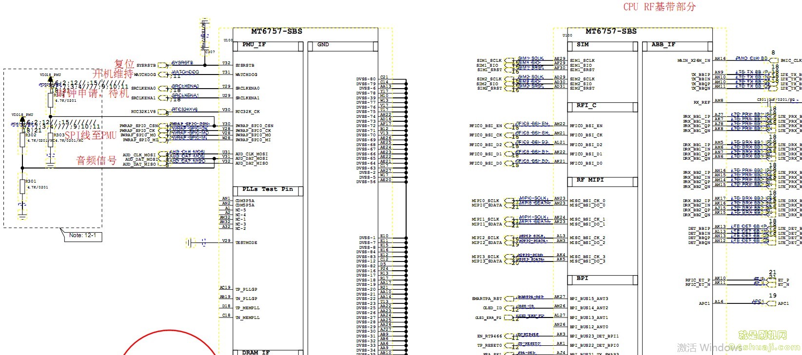Click the 'Note: 12-1' callout label

(x=83, y=235)
